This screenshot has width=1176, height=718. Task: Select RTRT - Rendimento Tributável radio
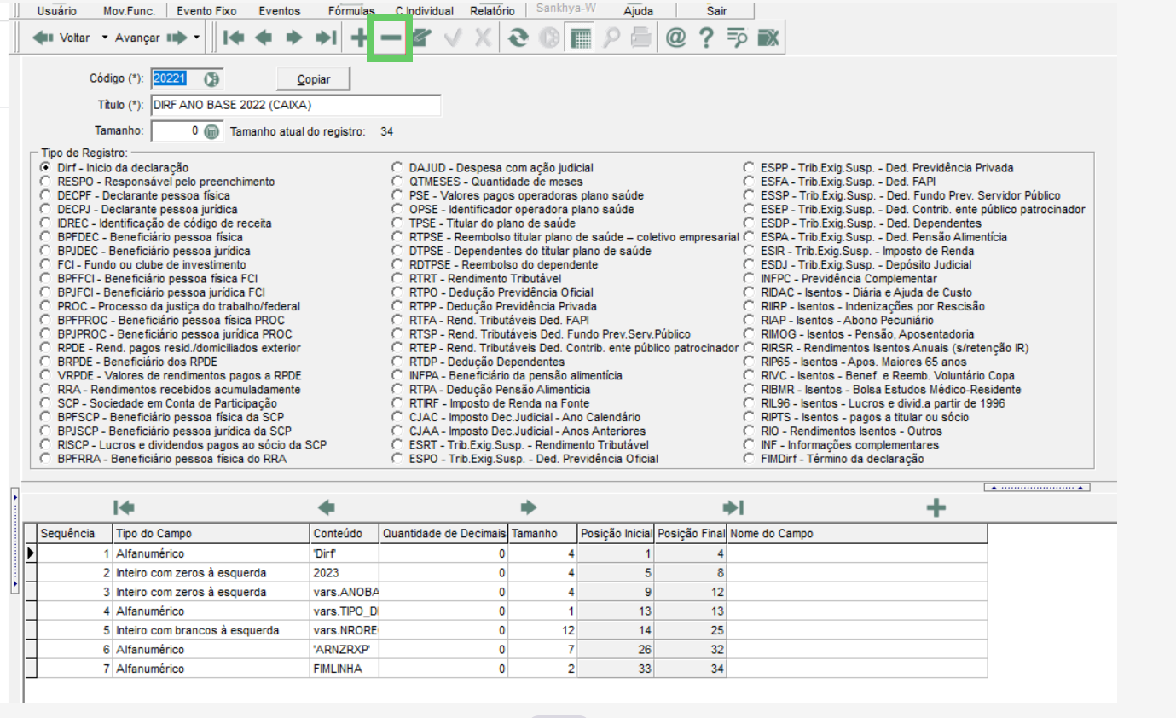point(397,279)
